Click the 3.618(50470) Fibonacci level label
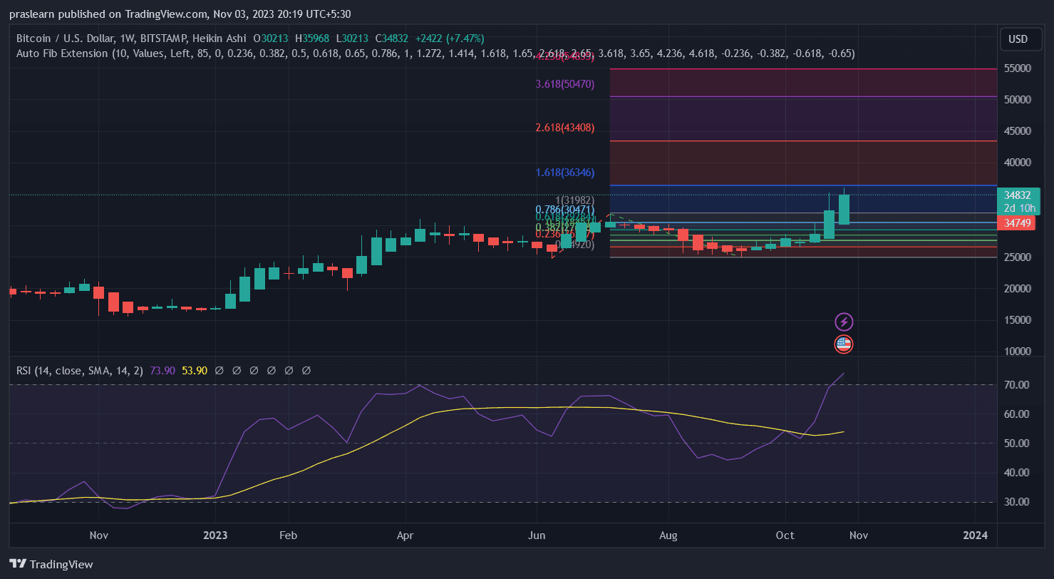 [564, 84]
